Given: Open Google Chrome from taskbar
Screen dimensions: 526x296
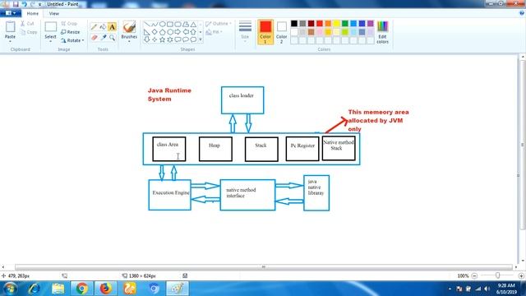Looking at the screenshot, I should coord(81,289).
